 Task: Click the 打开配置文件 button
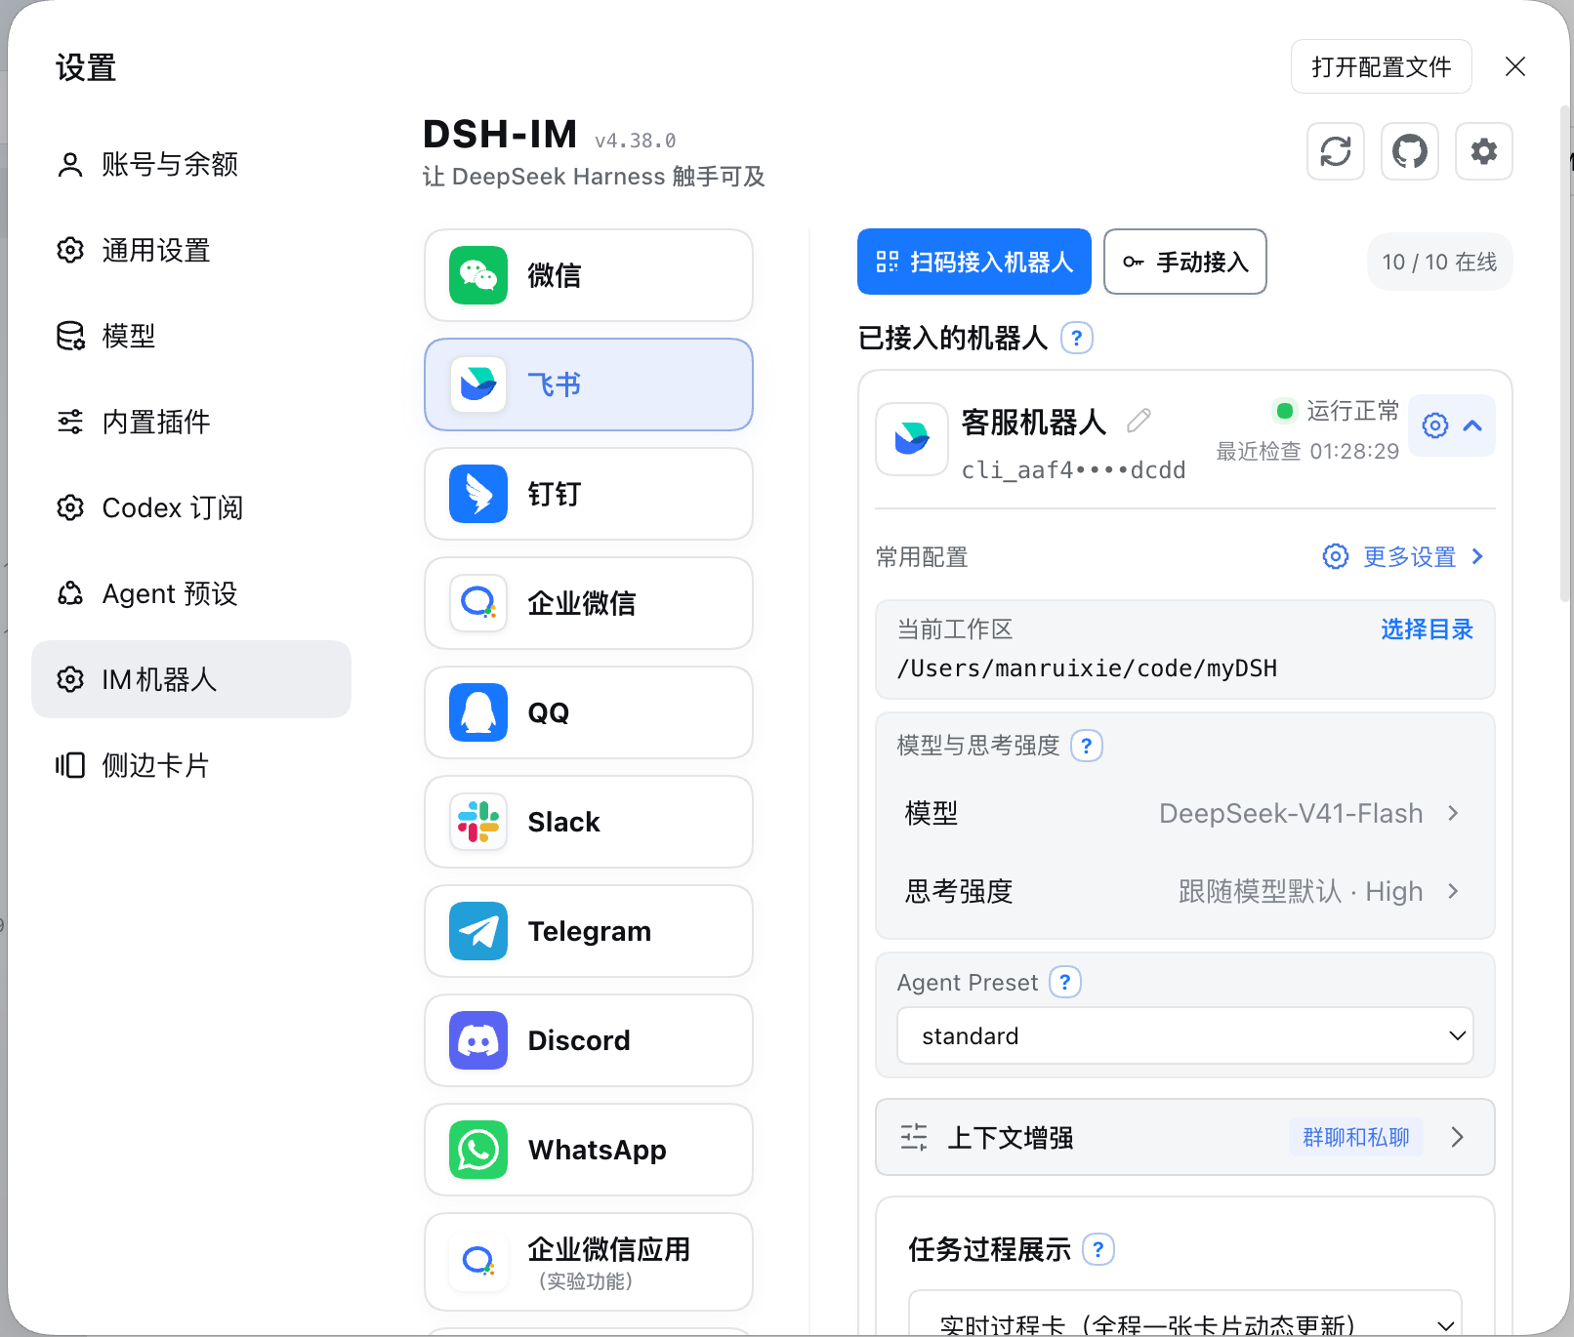pos(1382,66)
